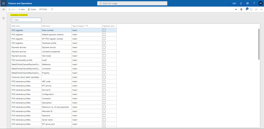Select the Payment service field cell
Image resolution: width=264 pixels, height=129 pixels.
[56, 47]
